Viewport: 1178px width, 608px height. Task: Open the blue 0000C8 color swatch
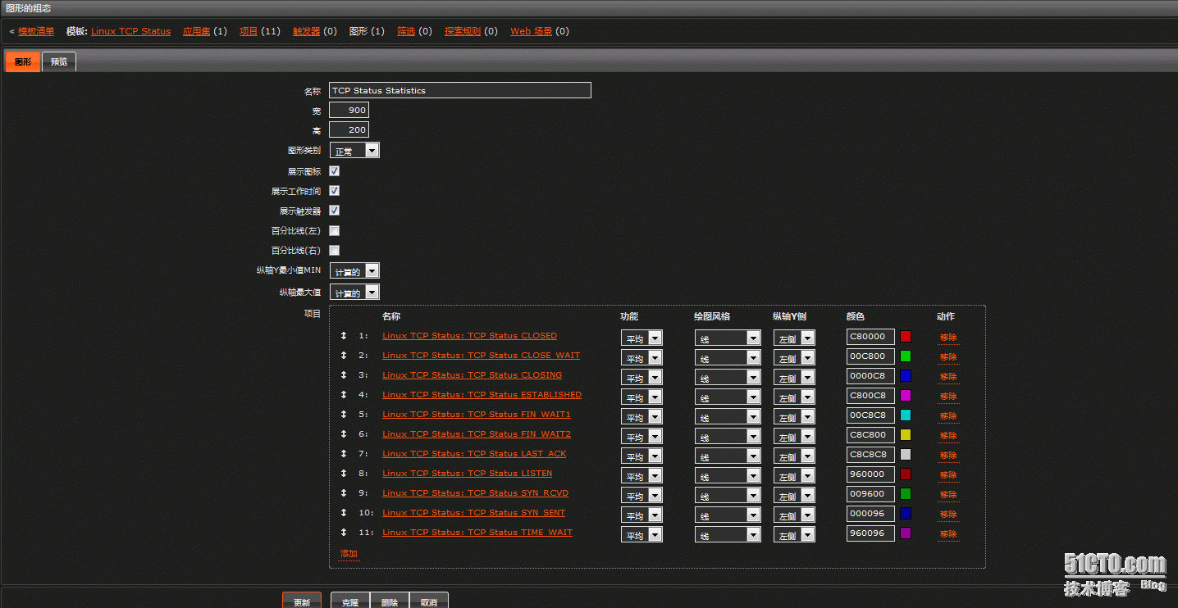(x=906, y=376)
